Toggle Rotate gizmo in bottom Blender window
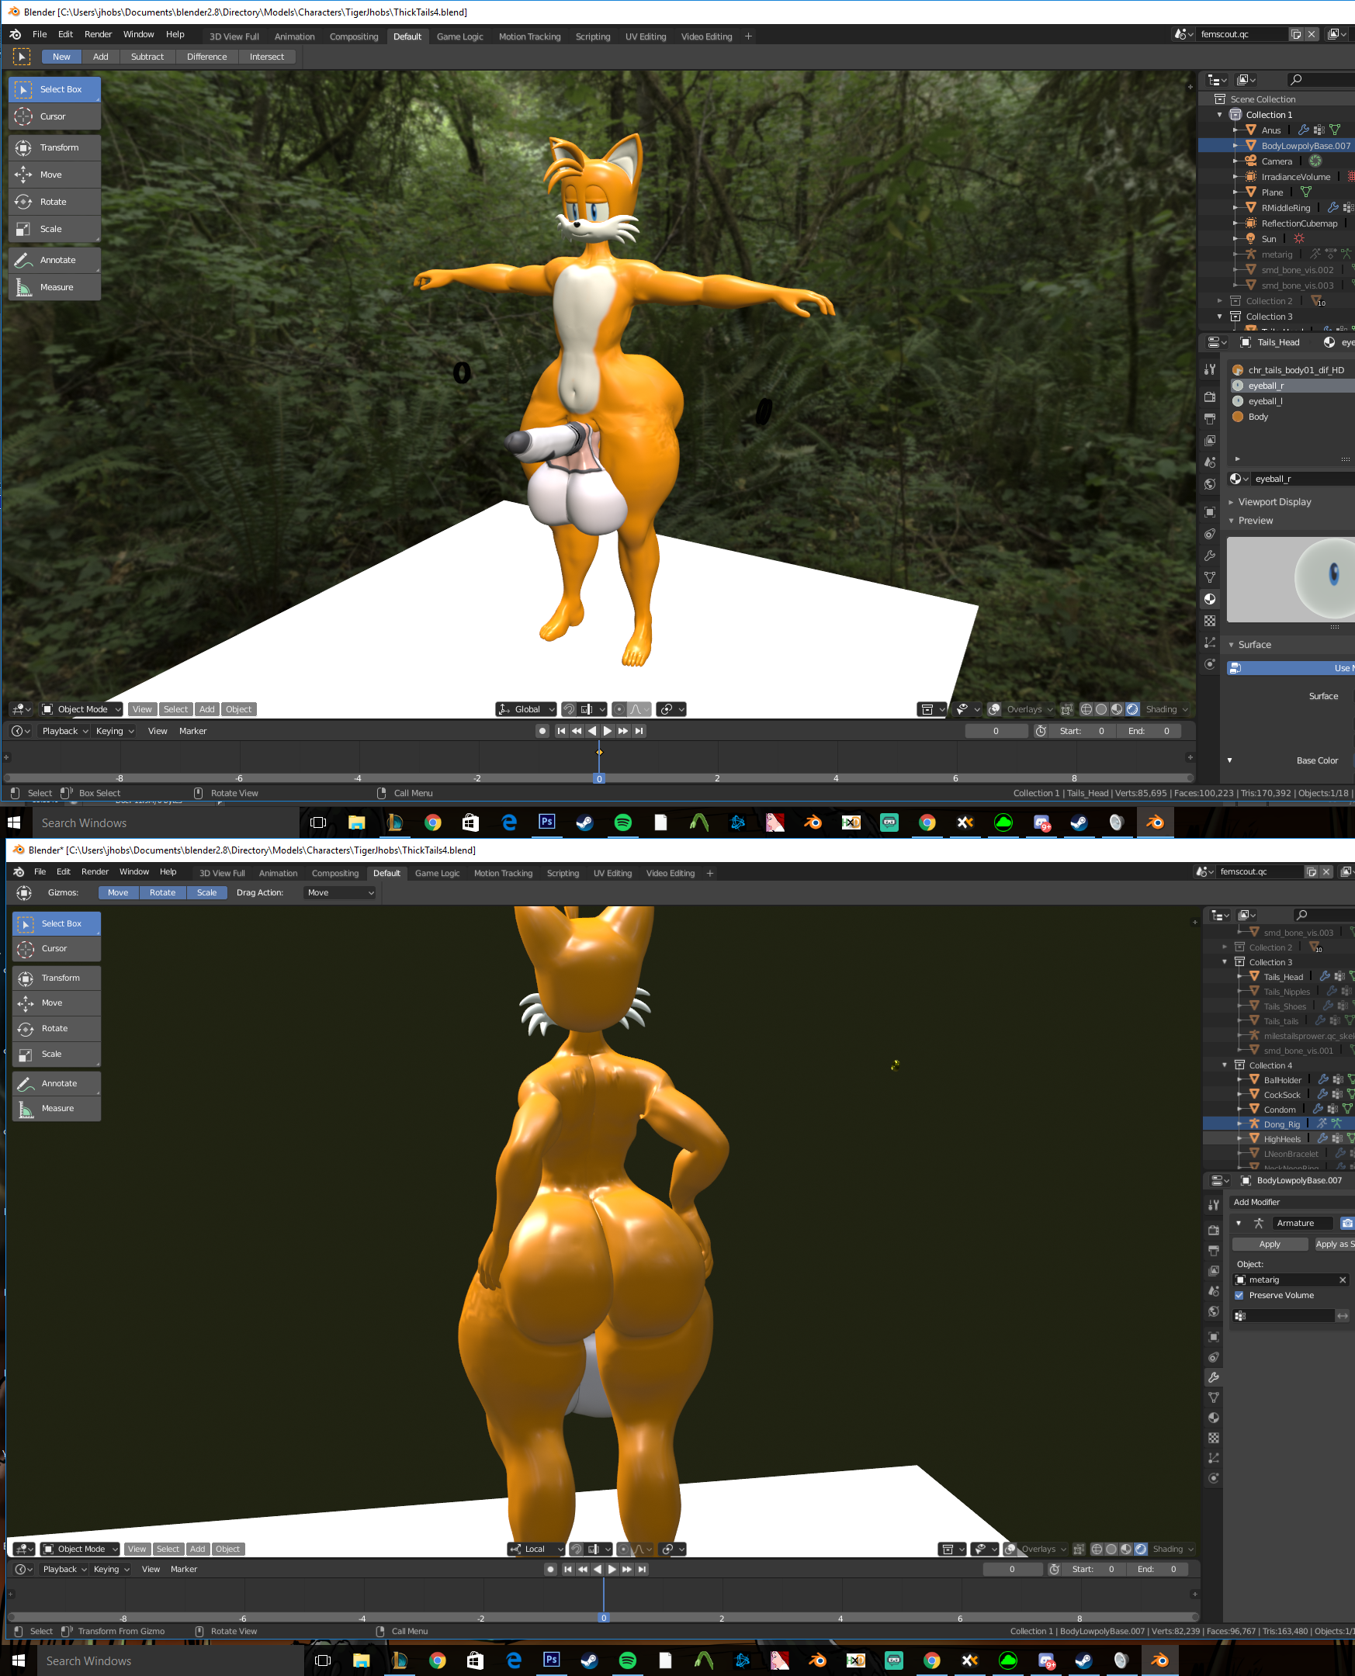1355x1676 pixels. click(162, 892)
